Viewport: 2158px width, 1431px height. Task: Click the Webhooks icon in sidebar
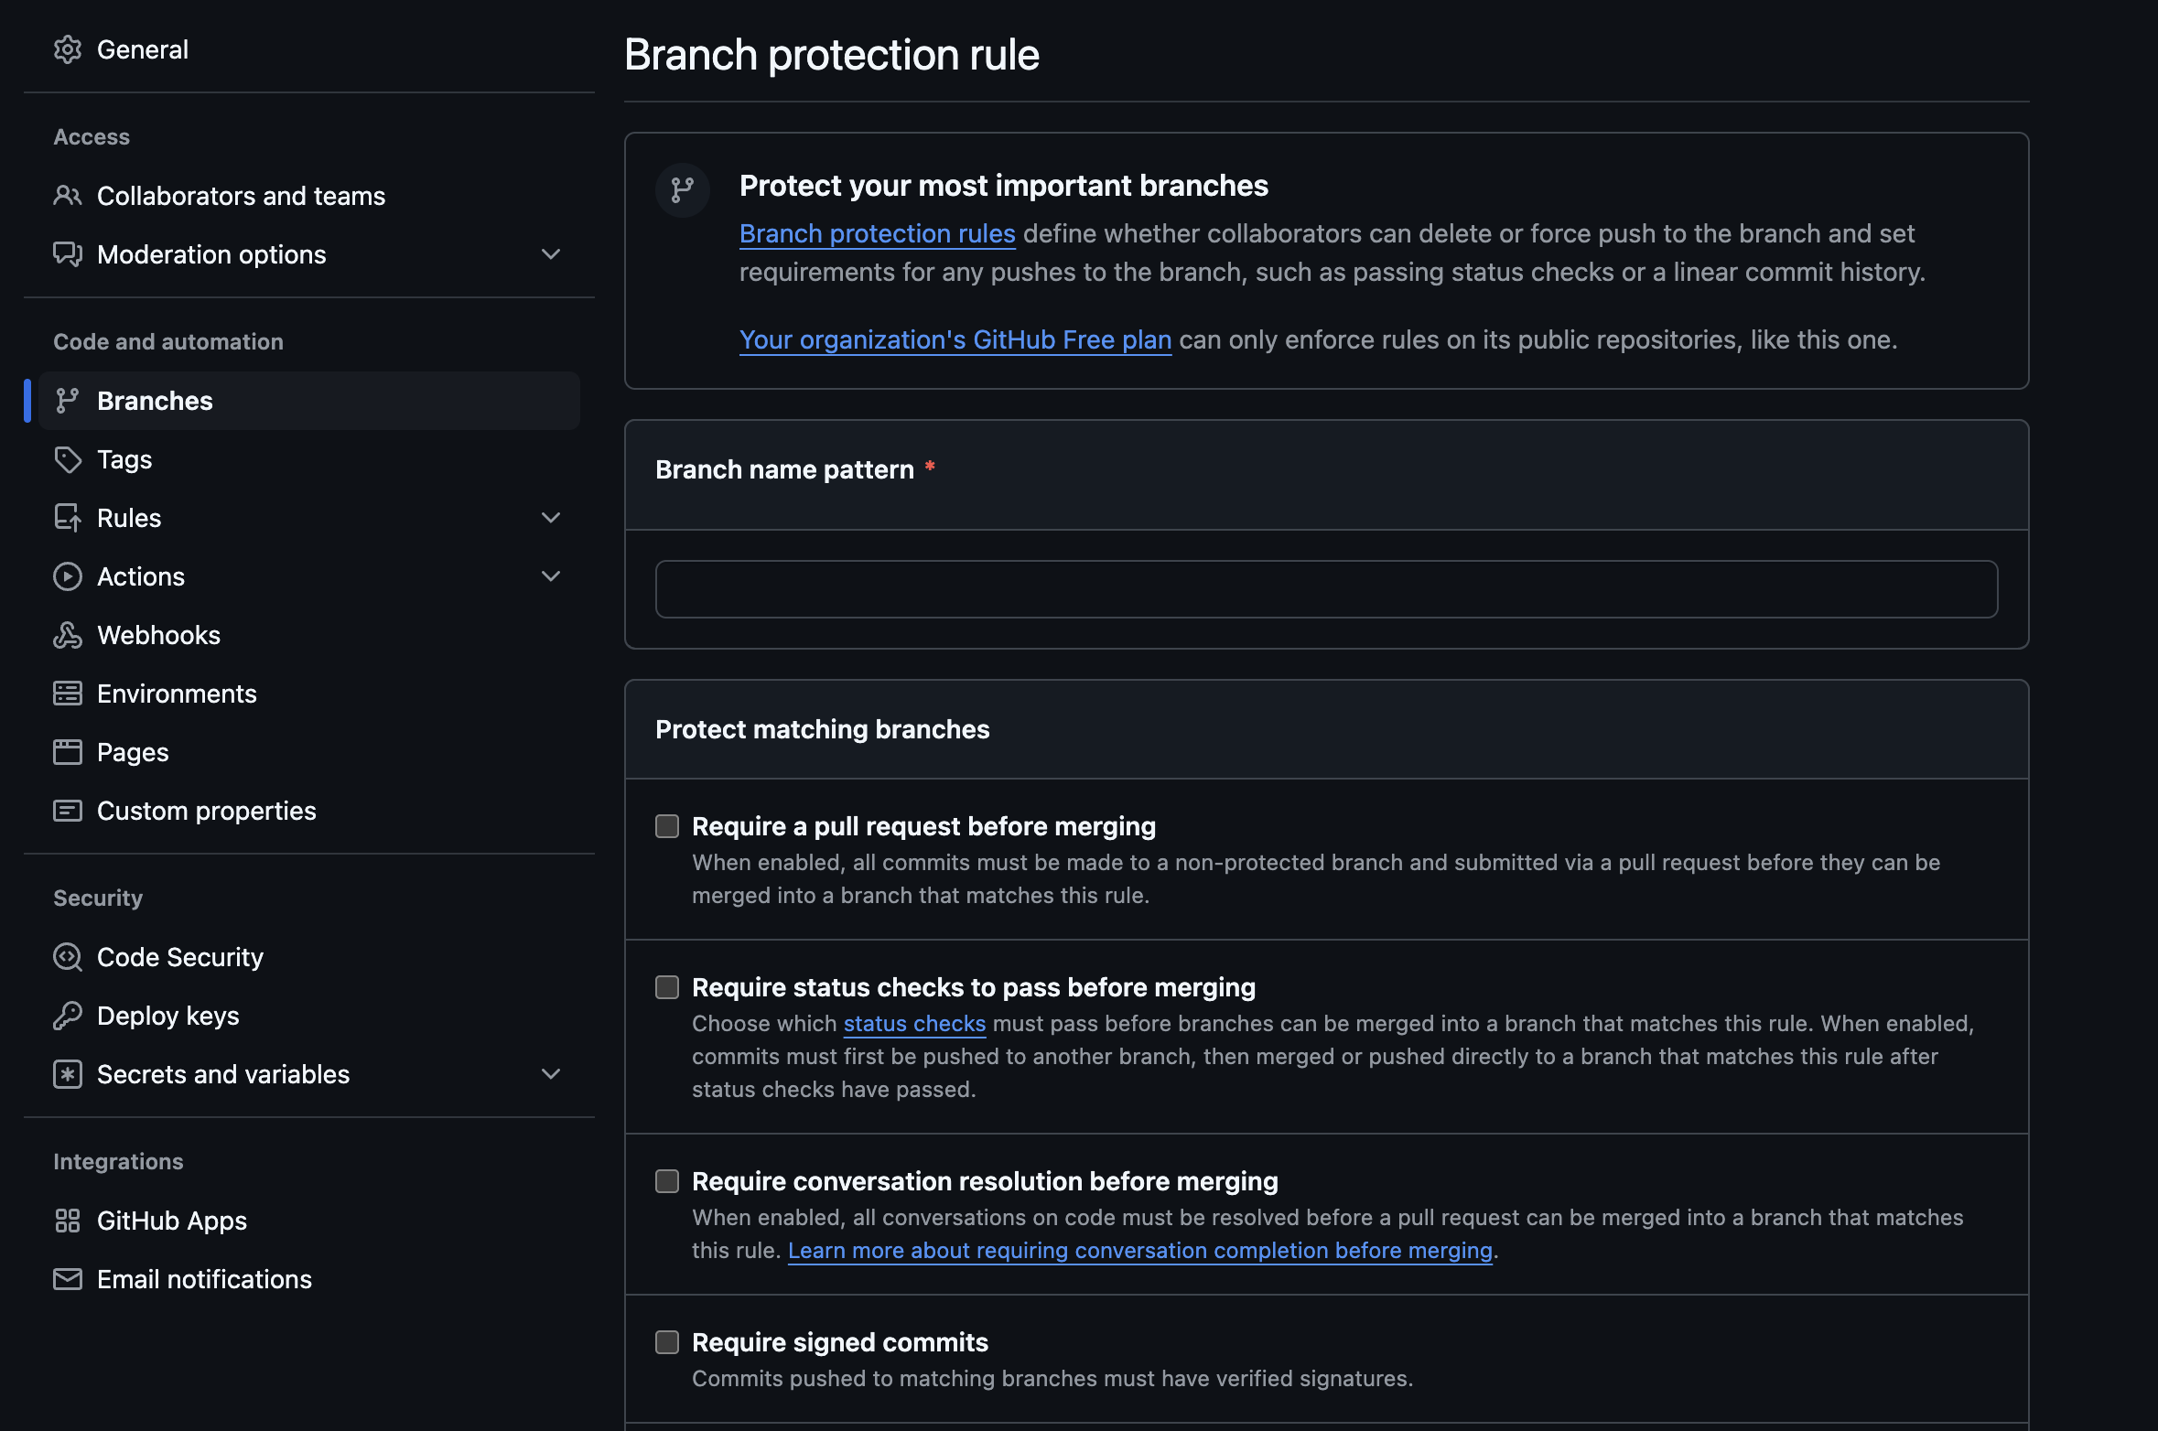click(x=68, y=635)
